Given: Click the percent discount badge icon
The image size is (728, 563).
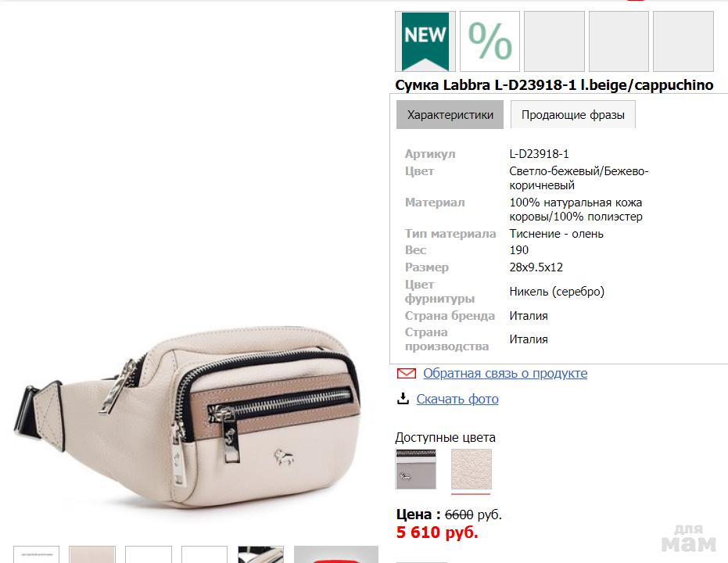Looking at the screenshot, I should click(490, 41).
